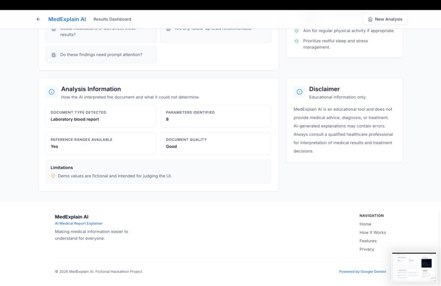The image size is (441, 286).
Task: Click document icon beside 'Do these findings' question
Action: coord(54,55)
